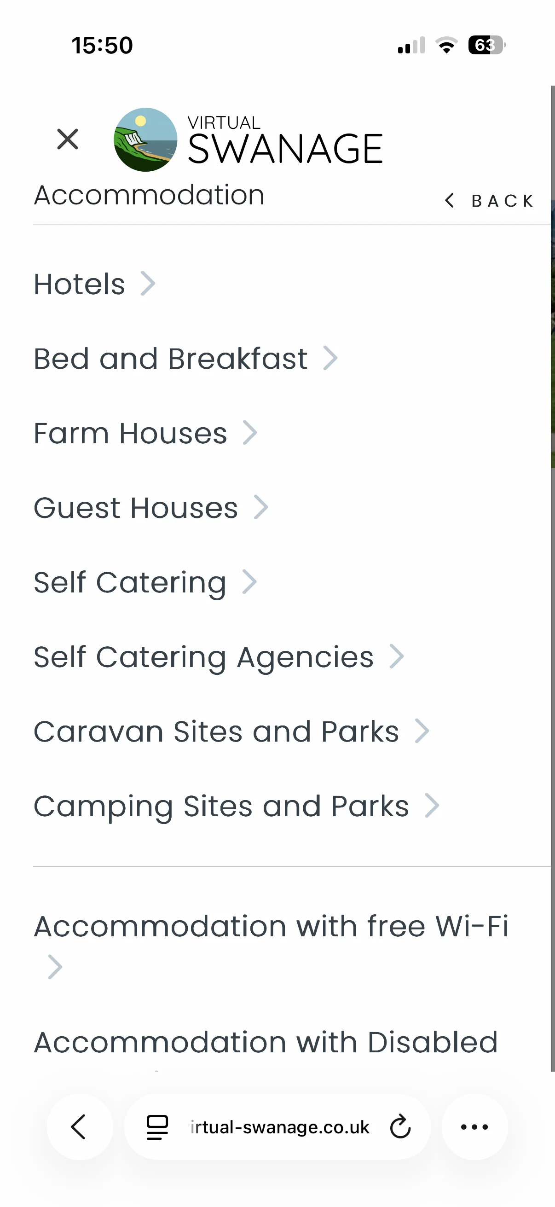Choose Caravan Sites and Parks
The height and width of the screenshot is (1207, 555).
[x=216, y=731]
